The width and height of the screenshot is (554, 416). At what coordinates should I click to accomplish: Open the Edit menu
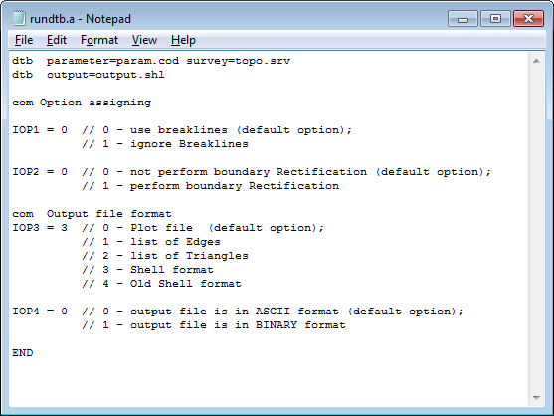point(56,40)
